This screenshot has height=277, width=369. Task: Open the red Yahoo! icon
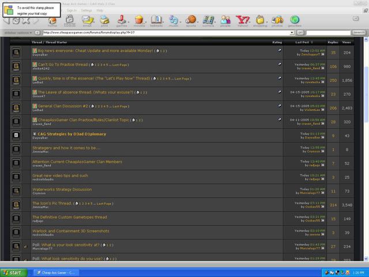click(243, 20)
